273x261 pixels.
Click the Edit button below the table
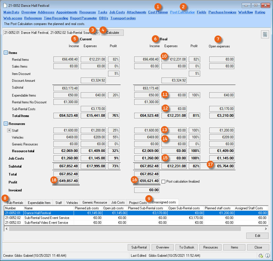[257, 236]
